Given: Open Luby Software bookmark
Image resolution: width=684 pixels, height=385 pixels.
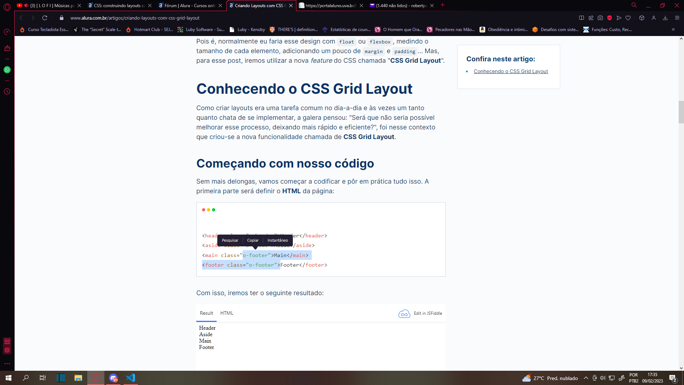Looking at the screenshot, I should 201,30.
